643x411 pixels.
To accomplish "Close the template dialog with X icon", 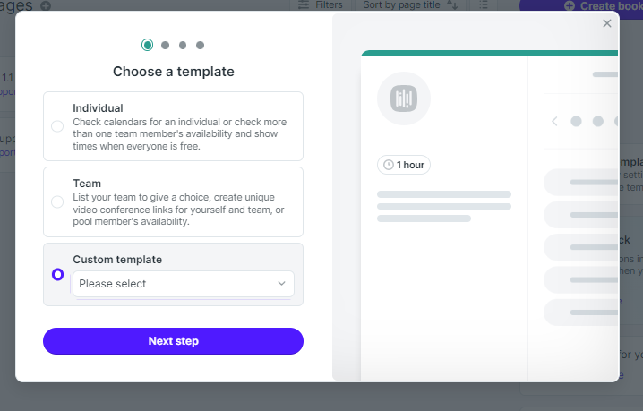I will 607,23.
